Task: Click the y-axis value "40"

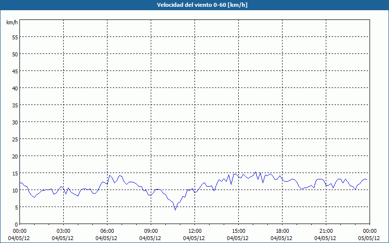Action: [15, 88]
